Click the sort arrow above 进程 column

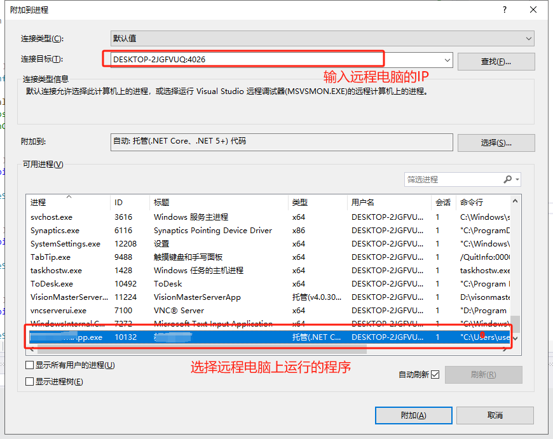69,197
